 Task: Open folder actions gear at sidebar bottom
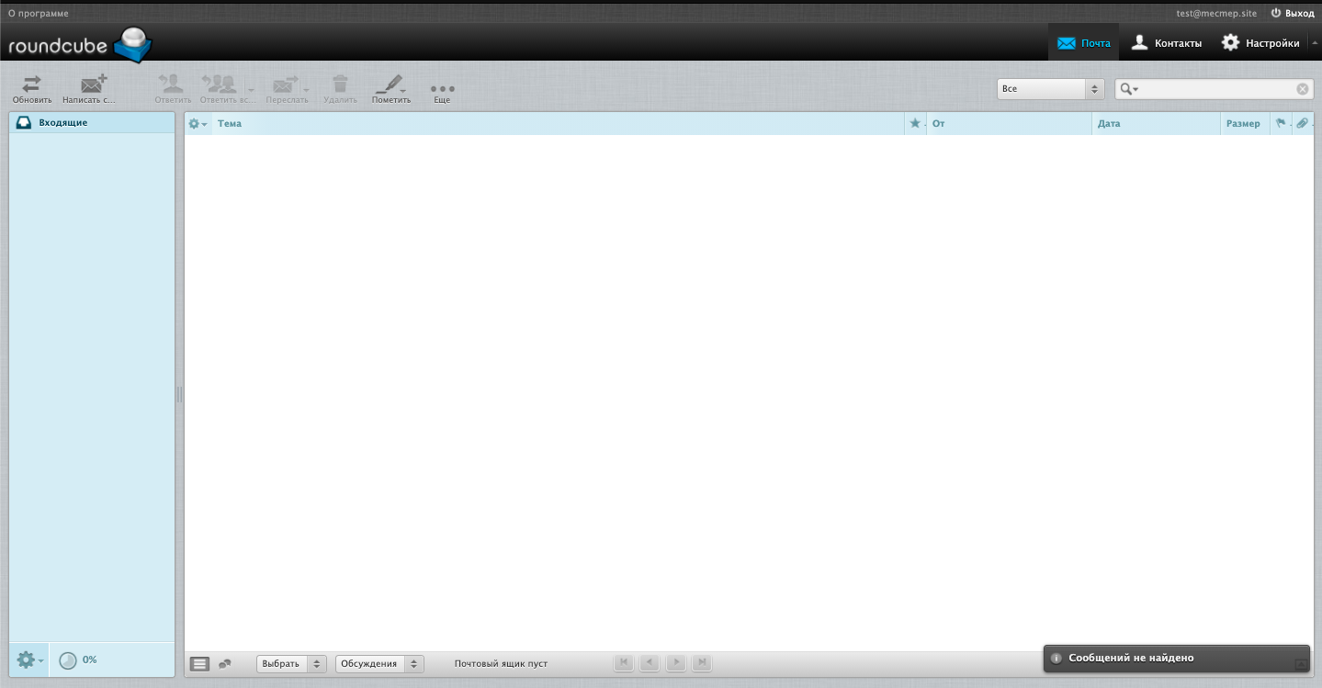tap(29, 660)
